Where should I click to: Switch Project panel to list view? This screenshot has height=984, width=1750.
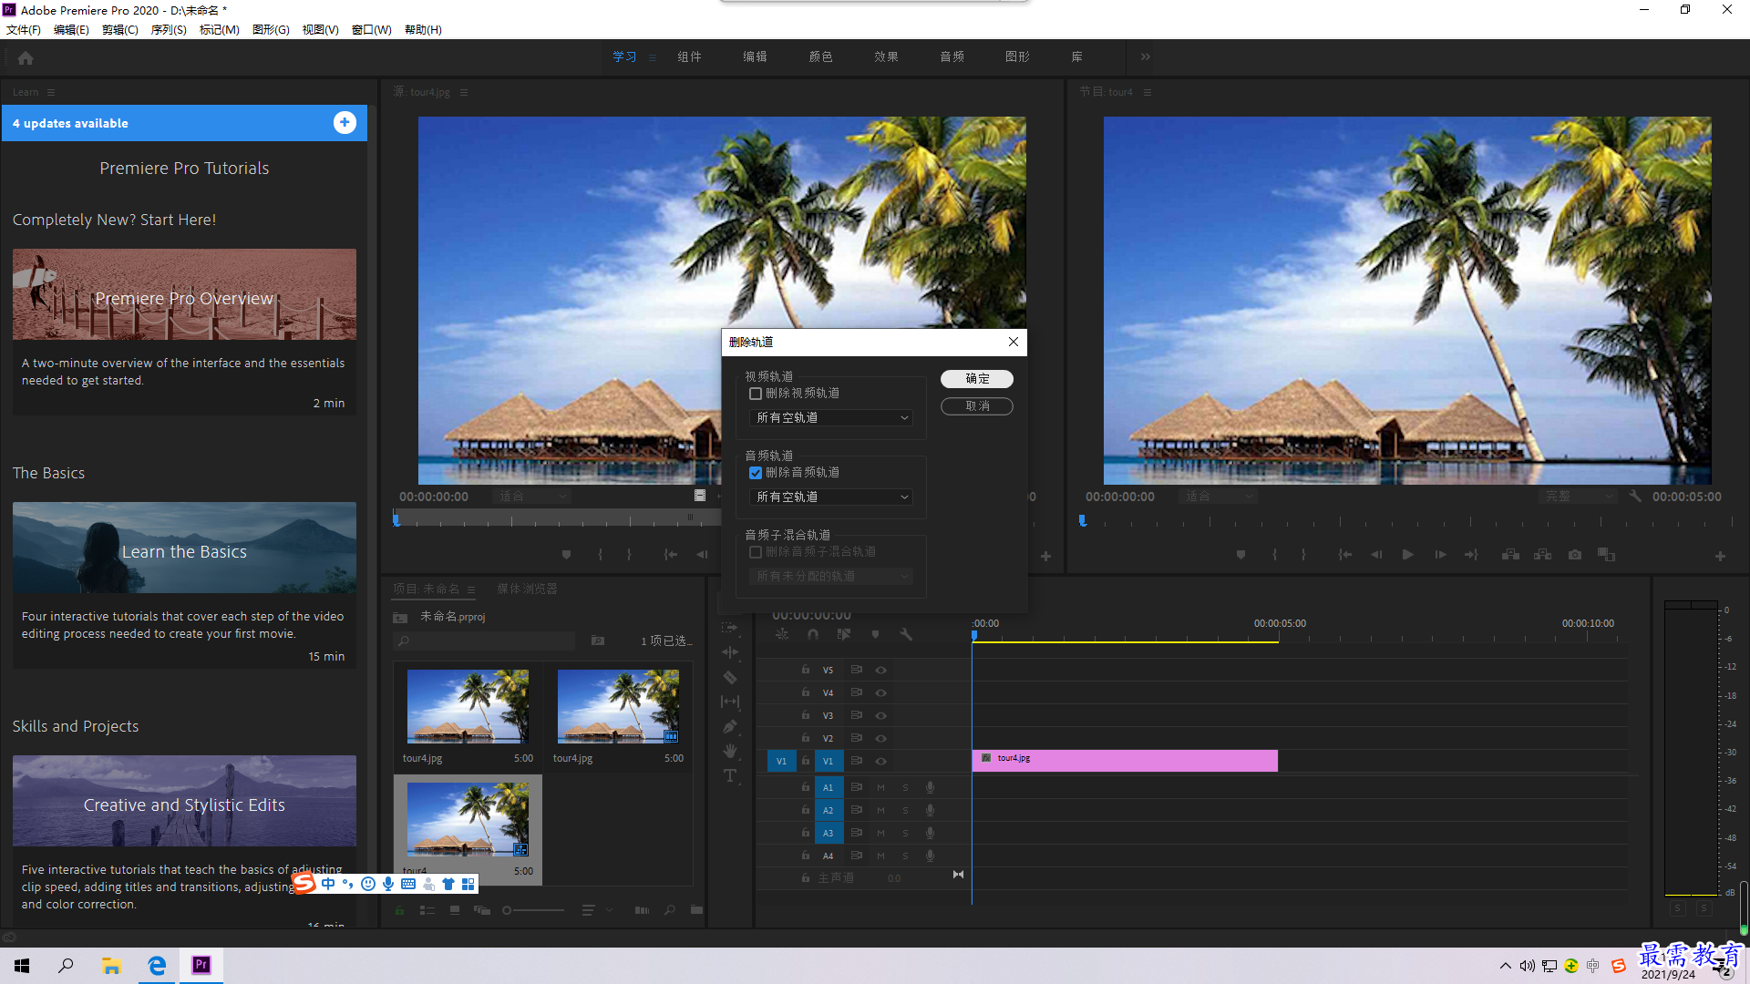click(427, 910)
